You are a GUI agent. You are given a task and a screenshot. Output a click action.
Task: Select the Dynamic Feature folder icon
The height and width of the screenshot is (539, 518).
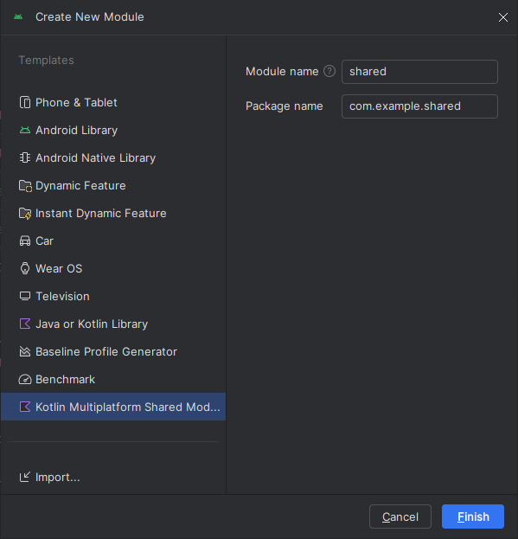pyautogui.click(x=25, y=186)
